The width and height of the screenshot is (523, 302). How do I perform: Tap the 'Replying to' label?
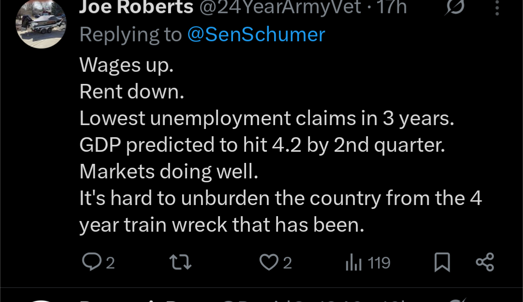(130, 34)
